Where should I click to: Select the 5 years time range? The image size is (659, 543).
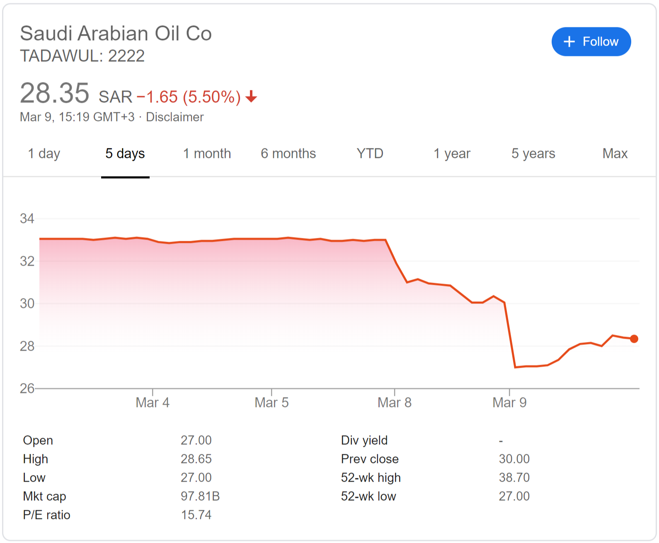533,153
